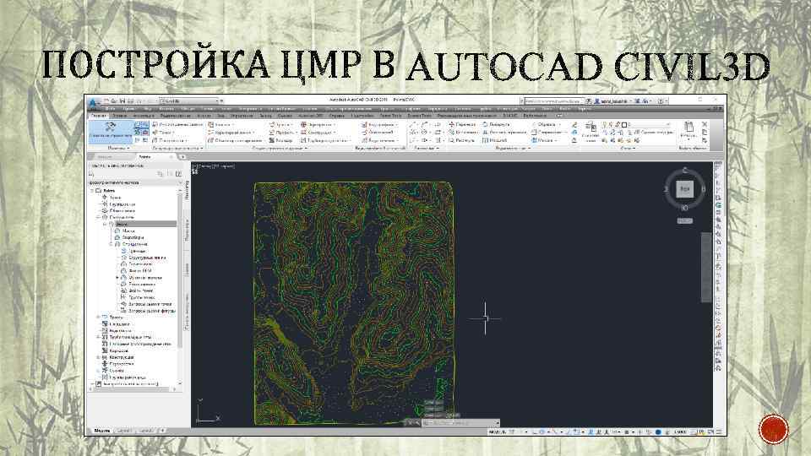The image size is (811, 456).
Task: Open the Параметры vertical toolspace tab
Action: [x=187, y=230]
